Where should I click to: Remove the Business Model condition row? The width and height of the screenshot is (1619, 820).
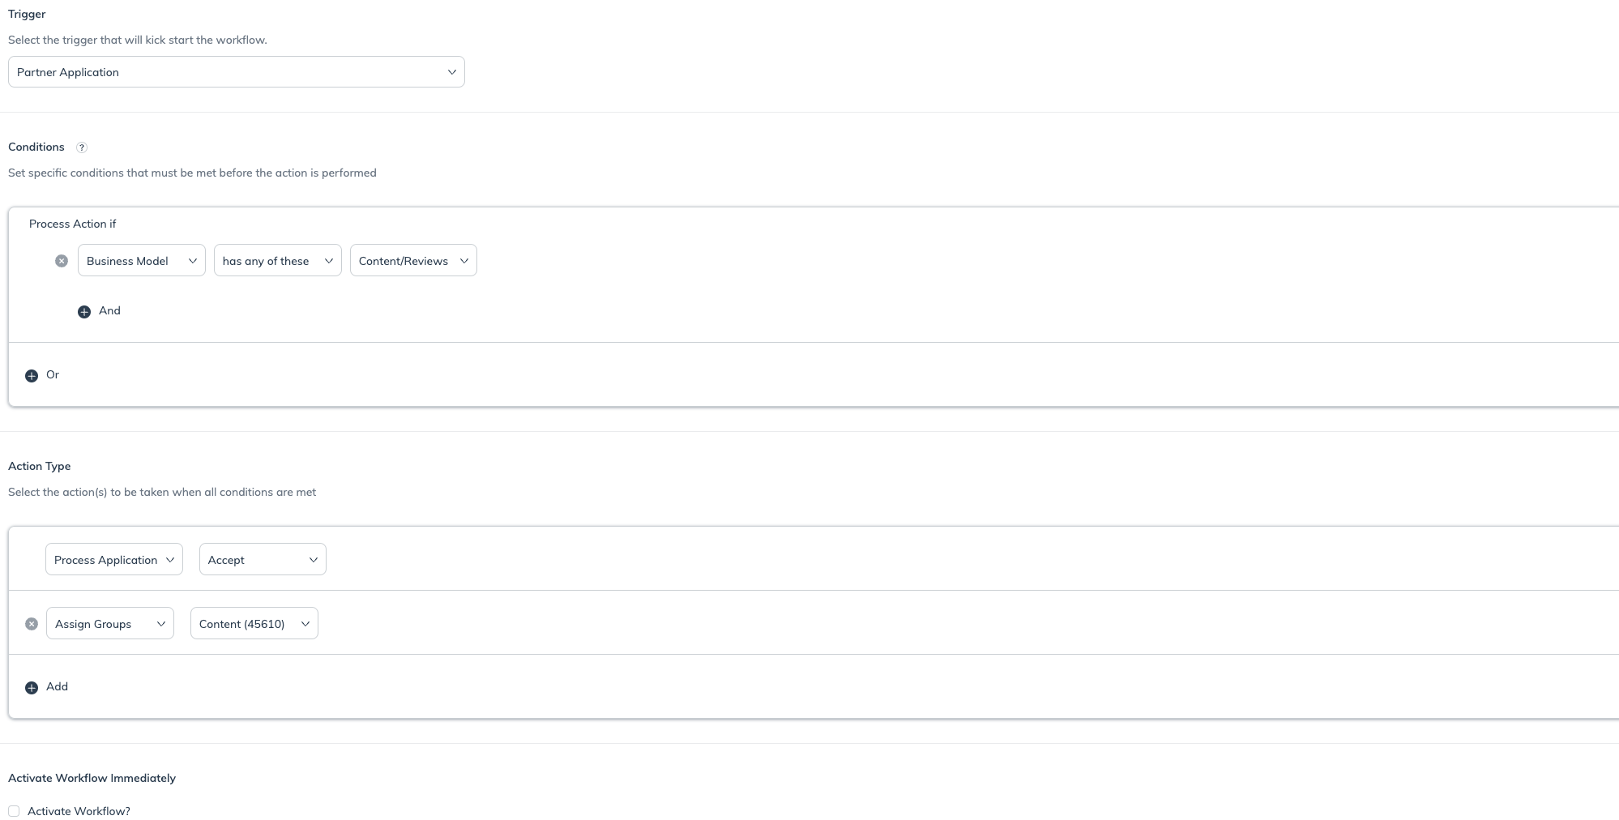click(62, 261)
